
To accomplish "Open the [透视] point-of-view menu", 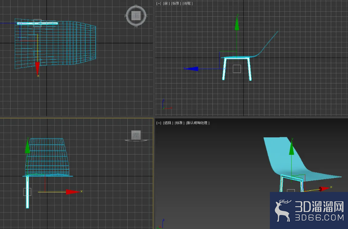I will click(168, 123).
